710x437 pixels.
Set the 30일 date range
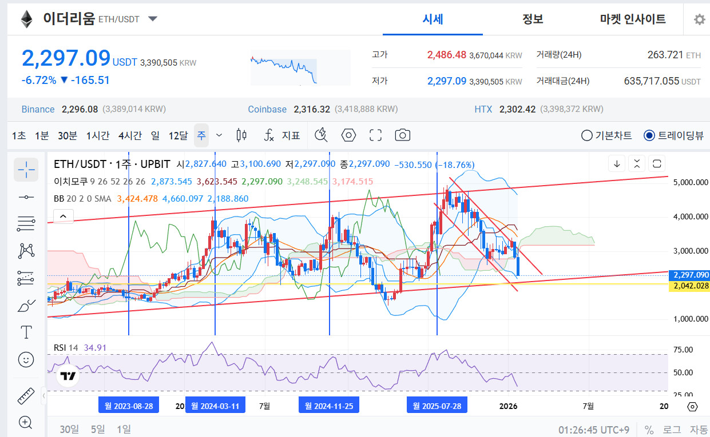(x=69, y=430)
